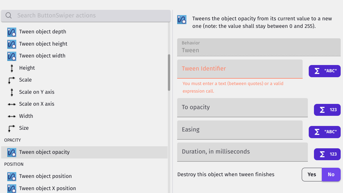Toggle the search magnifier in ButtonSwiper actions
The width and height of the screenshot is (343, 193).
tap(8, 16)
